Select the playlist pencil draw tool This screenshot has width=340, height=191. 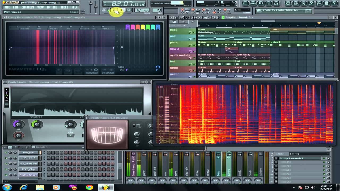[182, 18]
